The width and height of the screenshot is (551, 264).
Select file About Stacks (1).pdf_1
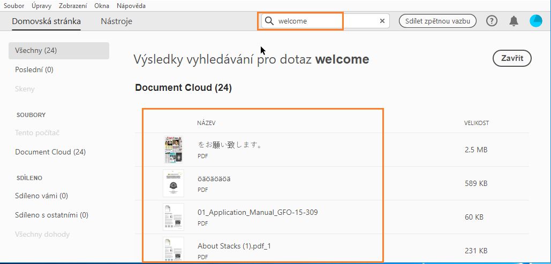coord(234,246)
